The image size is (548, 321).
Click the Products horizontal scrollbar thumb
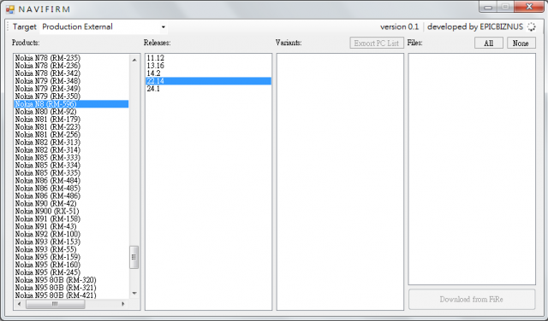pyautogui.click(x=55, y=304)
